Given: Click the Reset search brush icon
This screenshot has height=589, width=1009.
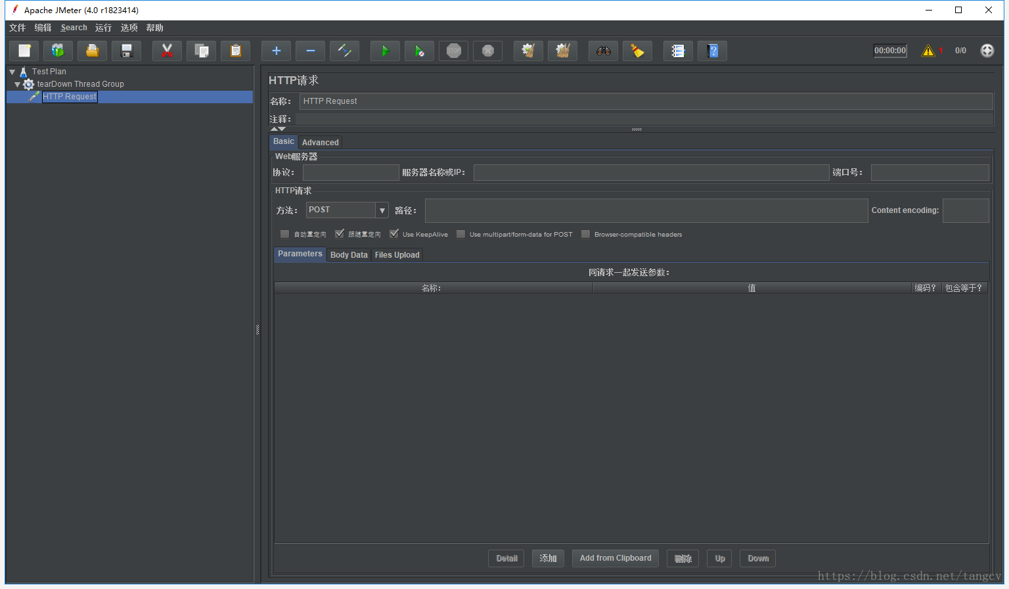Looking at the screenshot, I should coord(637,51).
